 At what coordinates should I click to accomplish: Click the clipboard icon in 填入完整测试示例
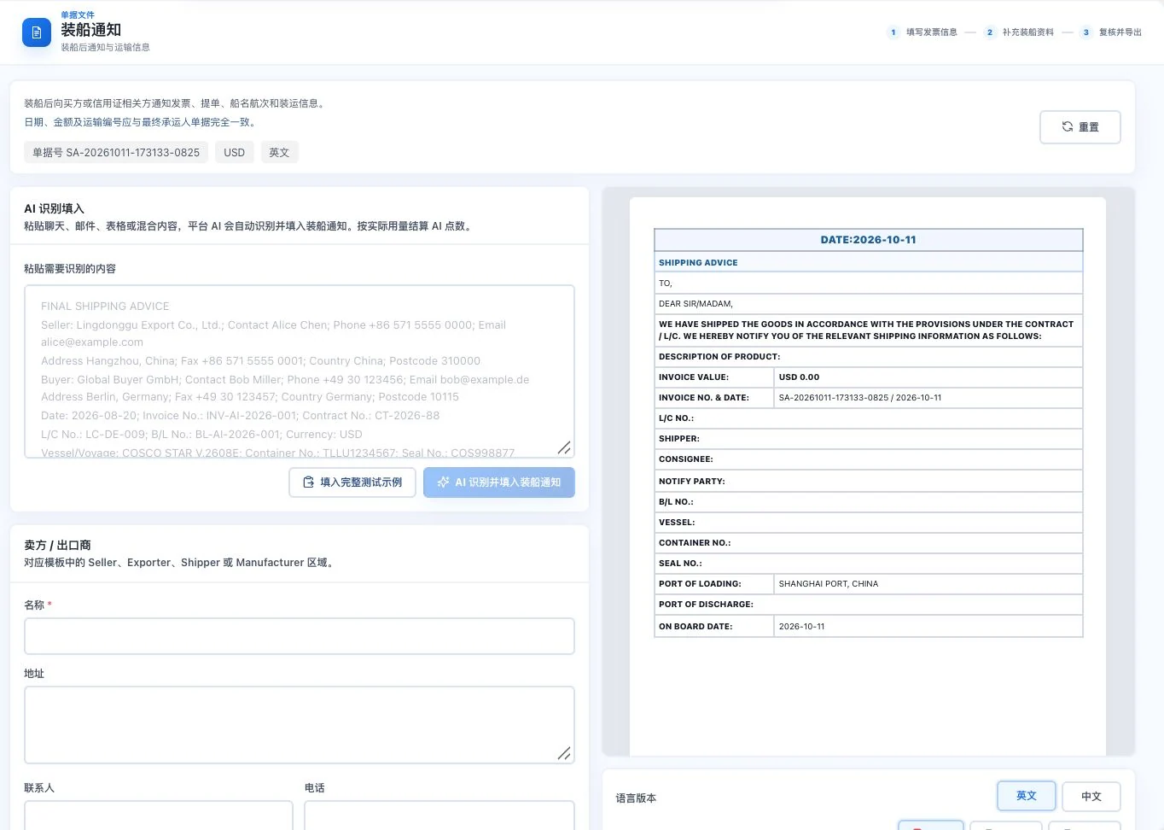coord(309,482)
